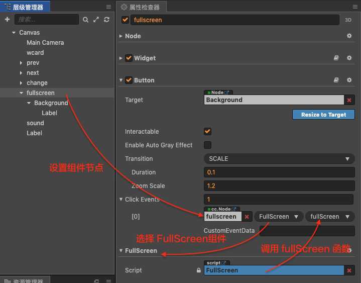
Task: Expand the change node arrow
Action: tap(21, 83)
